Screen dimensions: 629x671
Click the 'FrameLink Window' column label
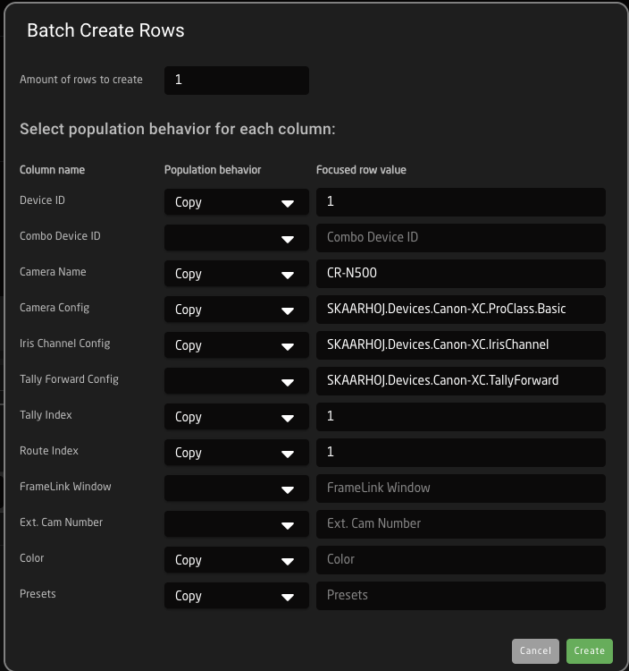coord(65,487)
